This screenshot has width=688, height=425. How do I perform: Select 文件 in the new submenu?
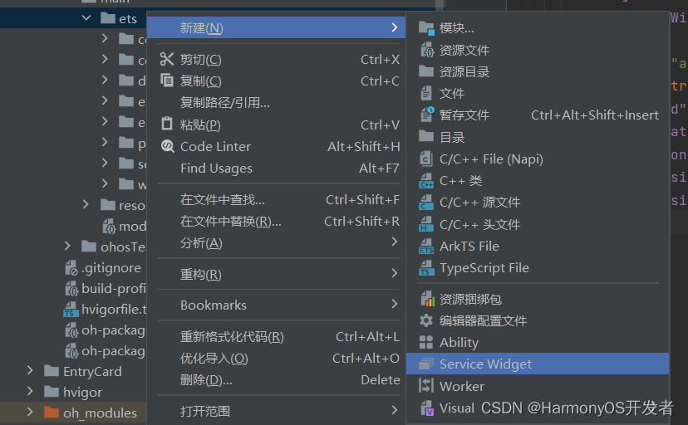click(538, 93)
